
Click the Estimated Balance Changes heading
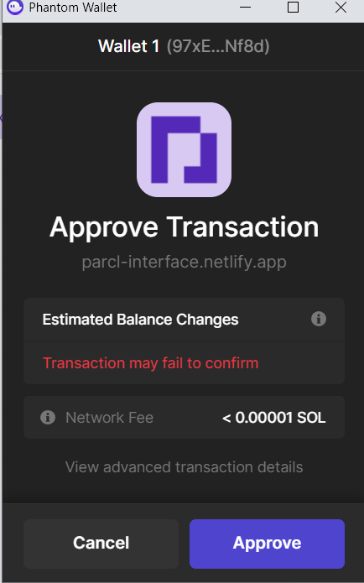click(141, 320)
